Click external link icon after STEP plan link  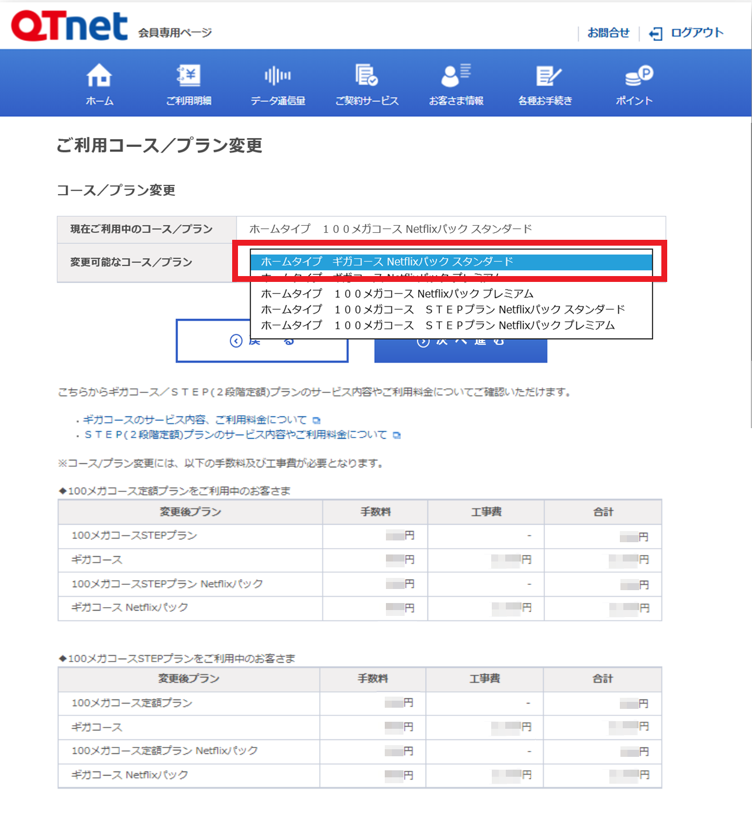(x=396, y=435)
